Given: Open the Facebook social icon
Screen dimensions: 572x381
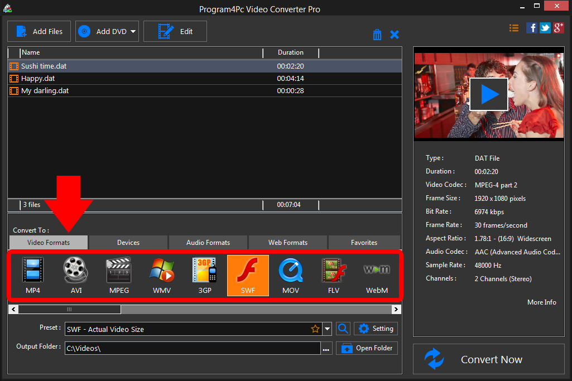Looking at the screenshot, I should tap(532, 28).
